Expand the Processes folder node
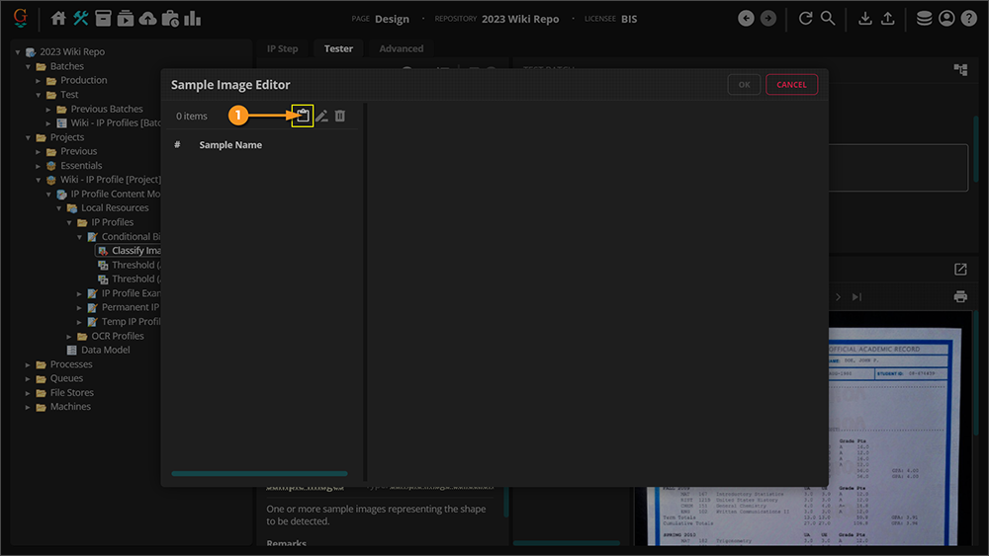 [29, 364]
